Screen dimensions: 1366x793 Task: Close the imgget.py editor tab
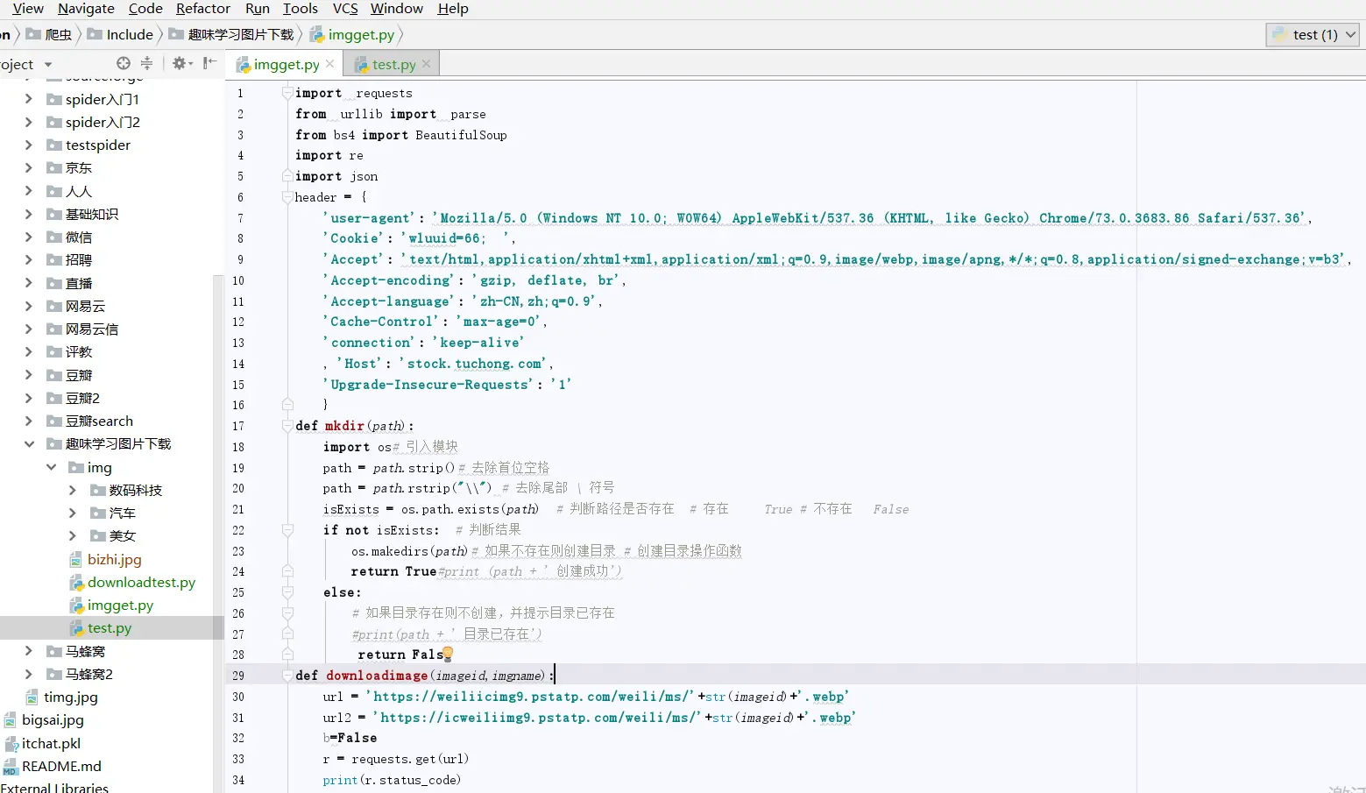(329, 64)
